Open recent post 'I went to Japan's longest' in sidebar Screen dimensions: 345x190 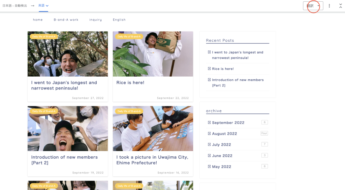[x=238, y=55]
